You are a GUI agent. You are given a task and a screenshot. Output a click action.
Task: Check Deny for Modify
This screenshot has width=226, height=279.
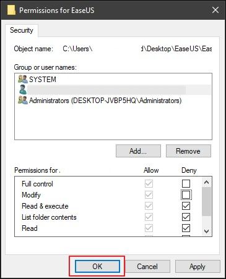186,194
